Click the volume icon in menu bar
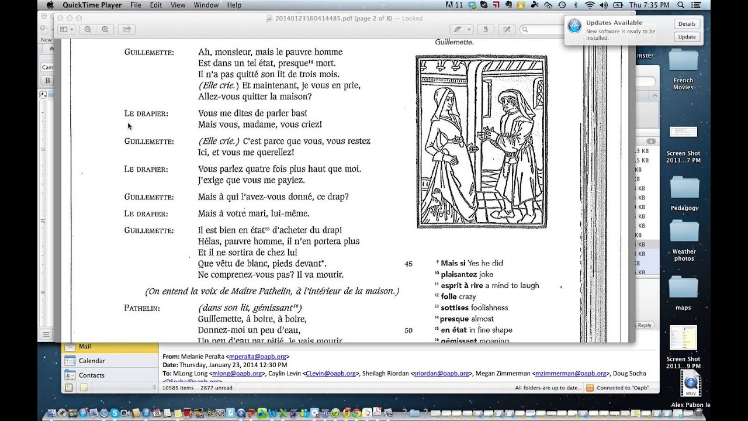 (x=604, y=5)
